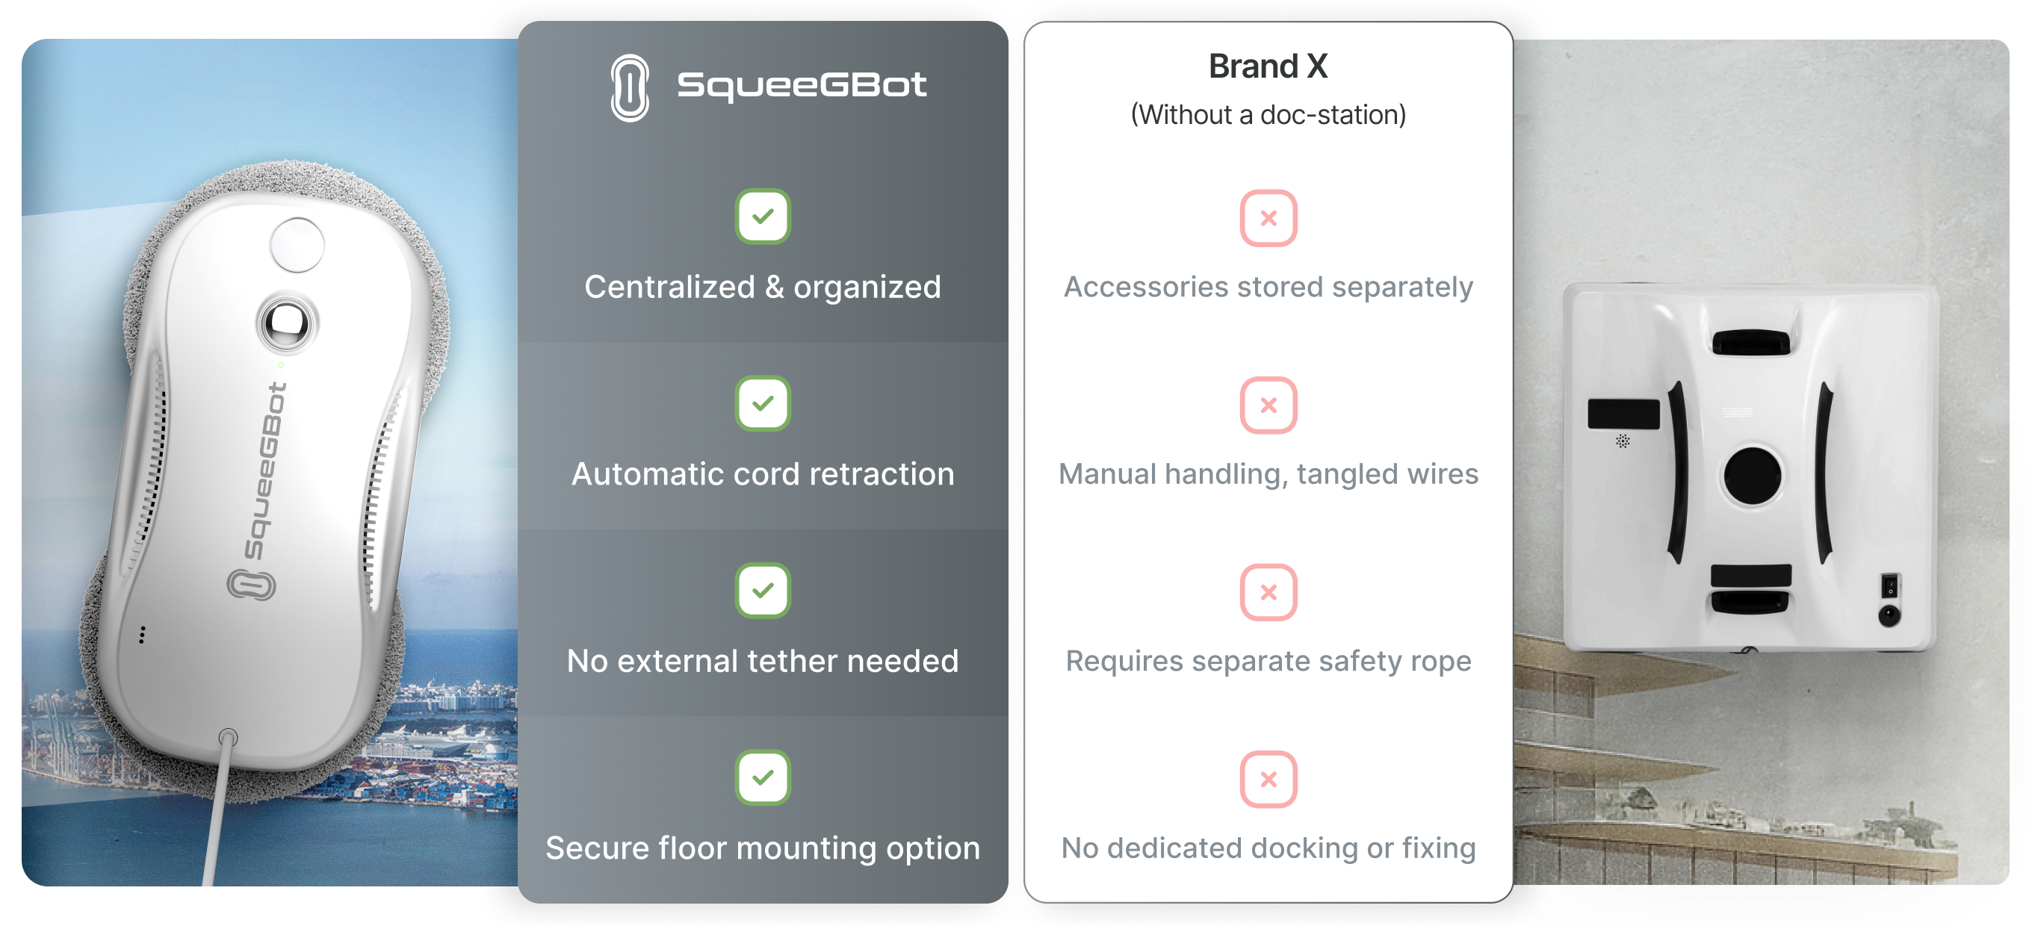Select the Brand X heading
The height and width of the screenshot is (926, 2032).
1269,66
